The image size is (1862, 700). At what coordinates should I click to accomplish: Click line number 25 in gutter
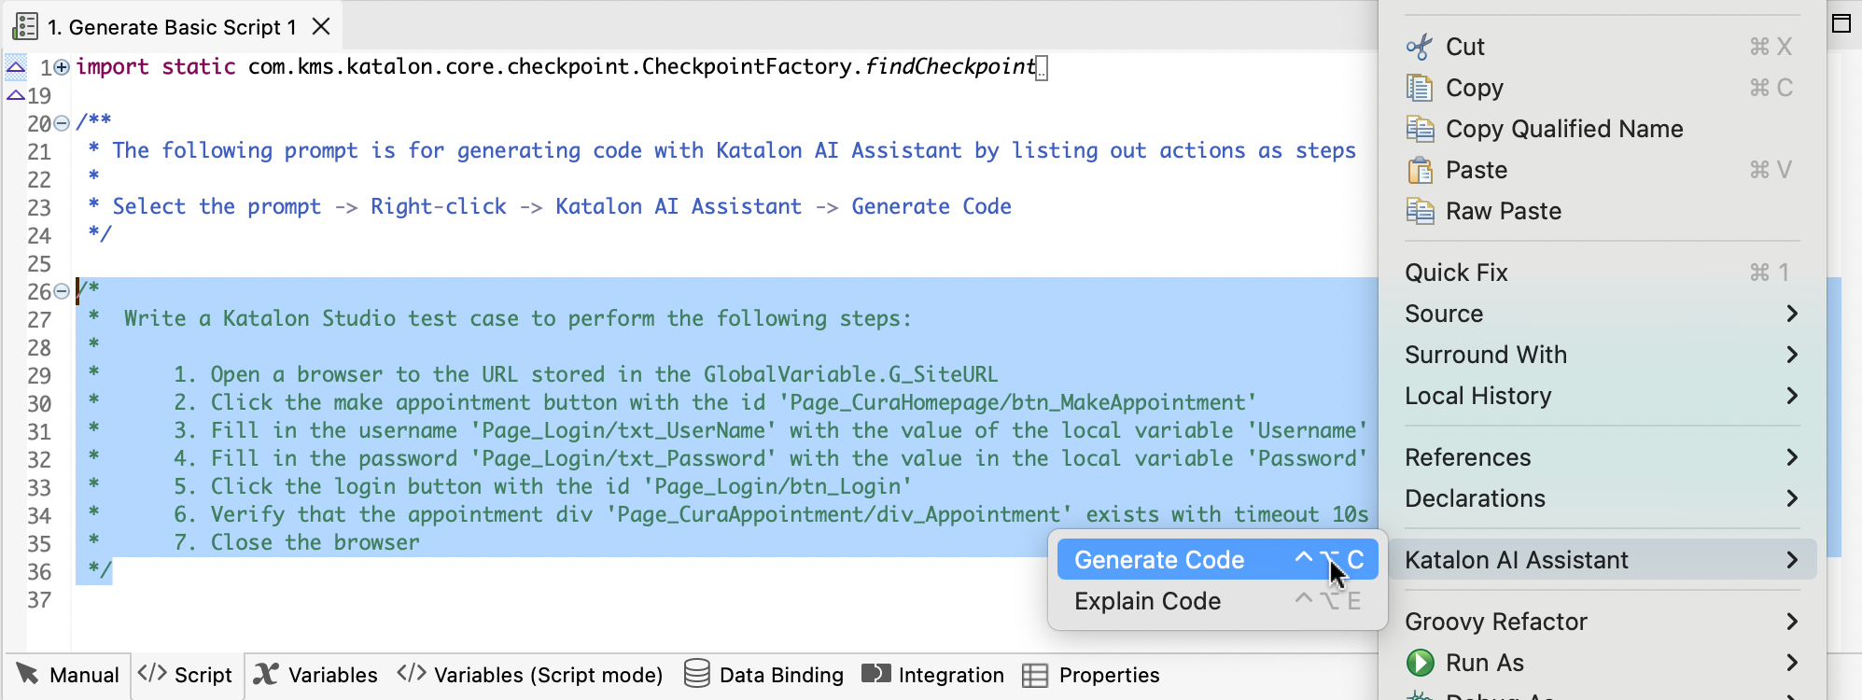[39, 264]
